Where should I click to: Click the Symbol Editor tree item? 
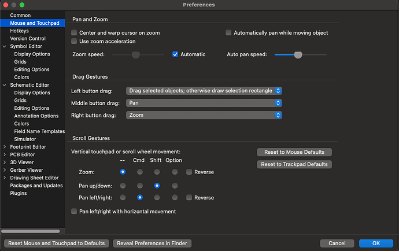pos(26,46)
